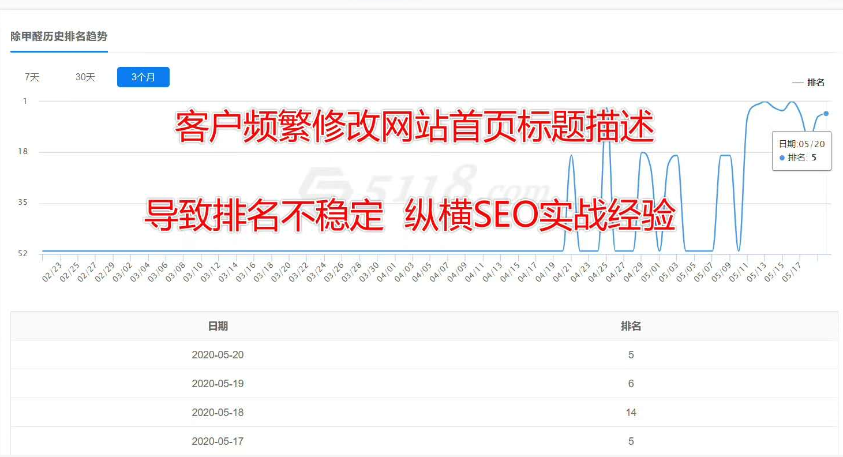Click the 日期 table column header

point(218,326)
